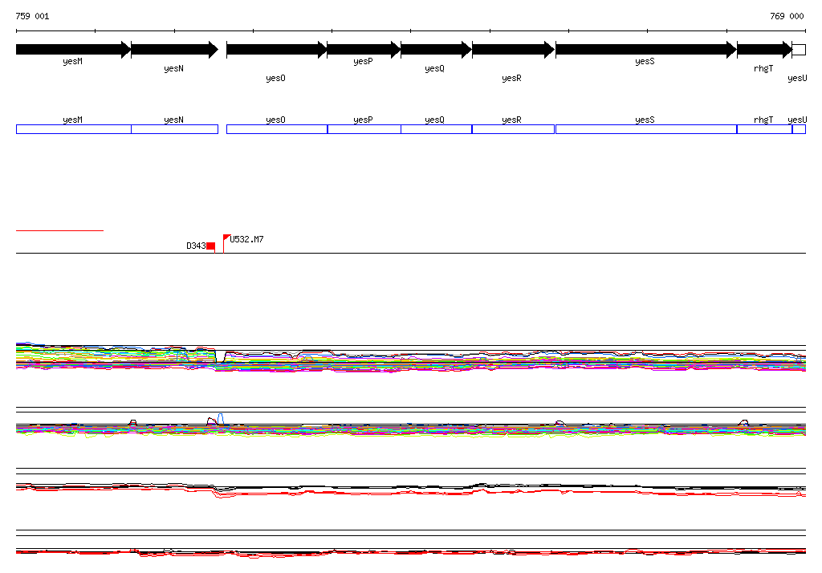Select the blue yesS segment box

pyautogui.click(x=646, y=129)
